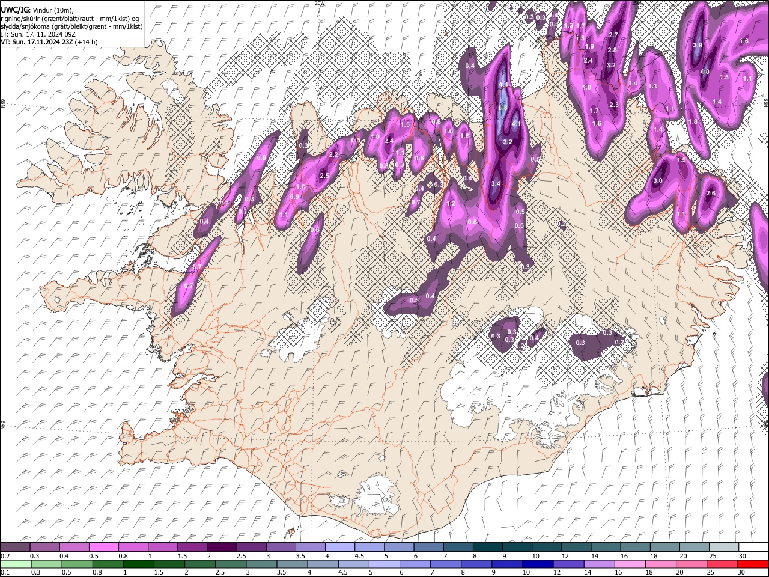
Task: Select the white 30 swatch in the upper snow scale
Action: click(x=754, y=548)
